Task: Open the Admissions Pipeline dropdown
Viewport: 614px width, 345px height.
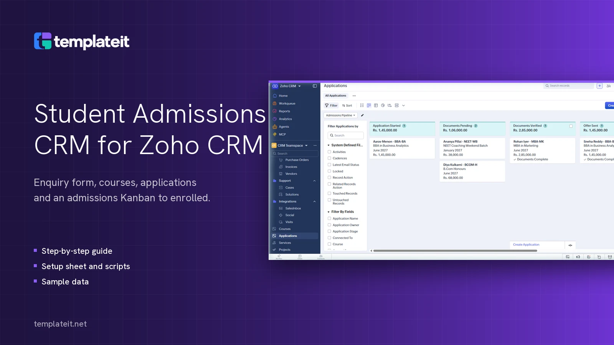Action: click(340, 115)
